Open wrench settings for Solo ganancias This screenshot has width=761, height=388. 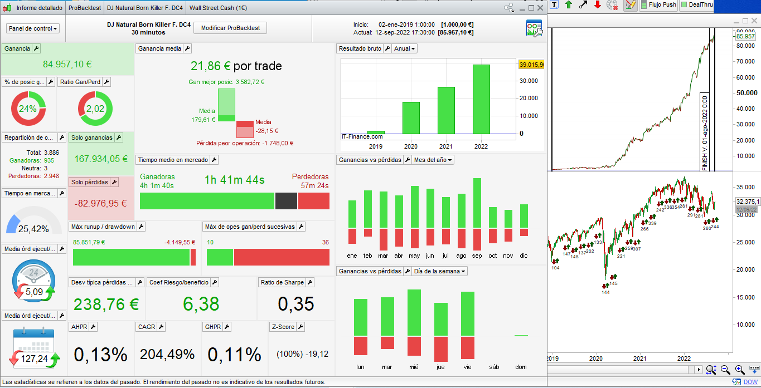(x=118, y=137)
